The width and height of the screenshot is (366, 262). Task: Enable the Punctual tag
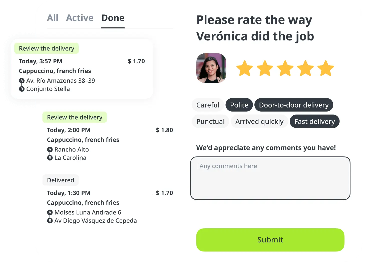[x=210, y=122]
